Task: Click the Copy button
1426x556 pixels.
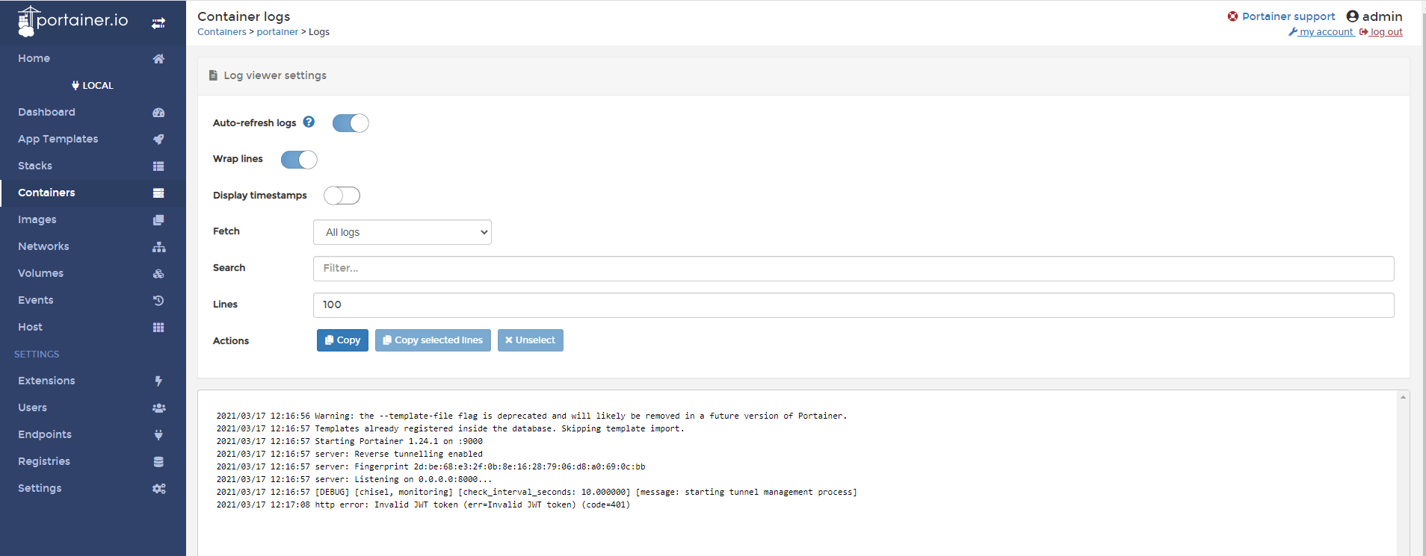Action: tap(342, 340)
